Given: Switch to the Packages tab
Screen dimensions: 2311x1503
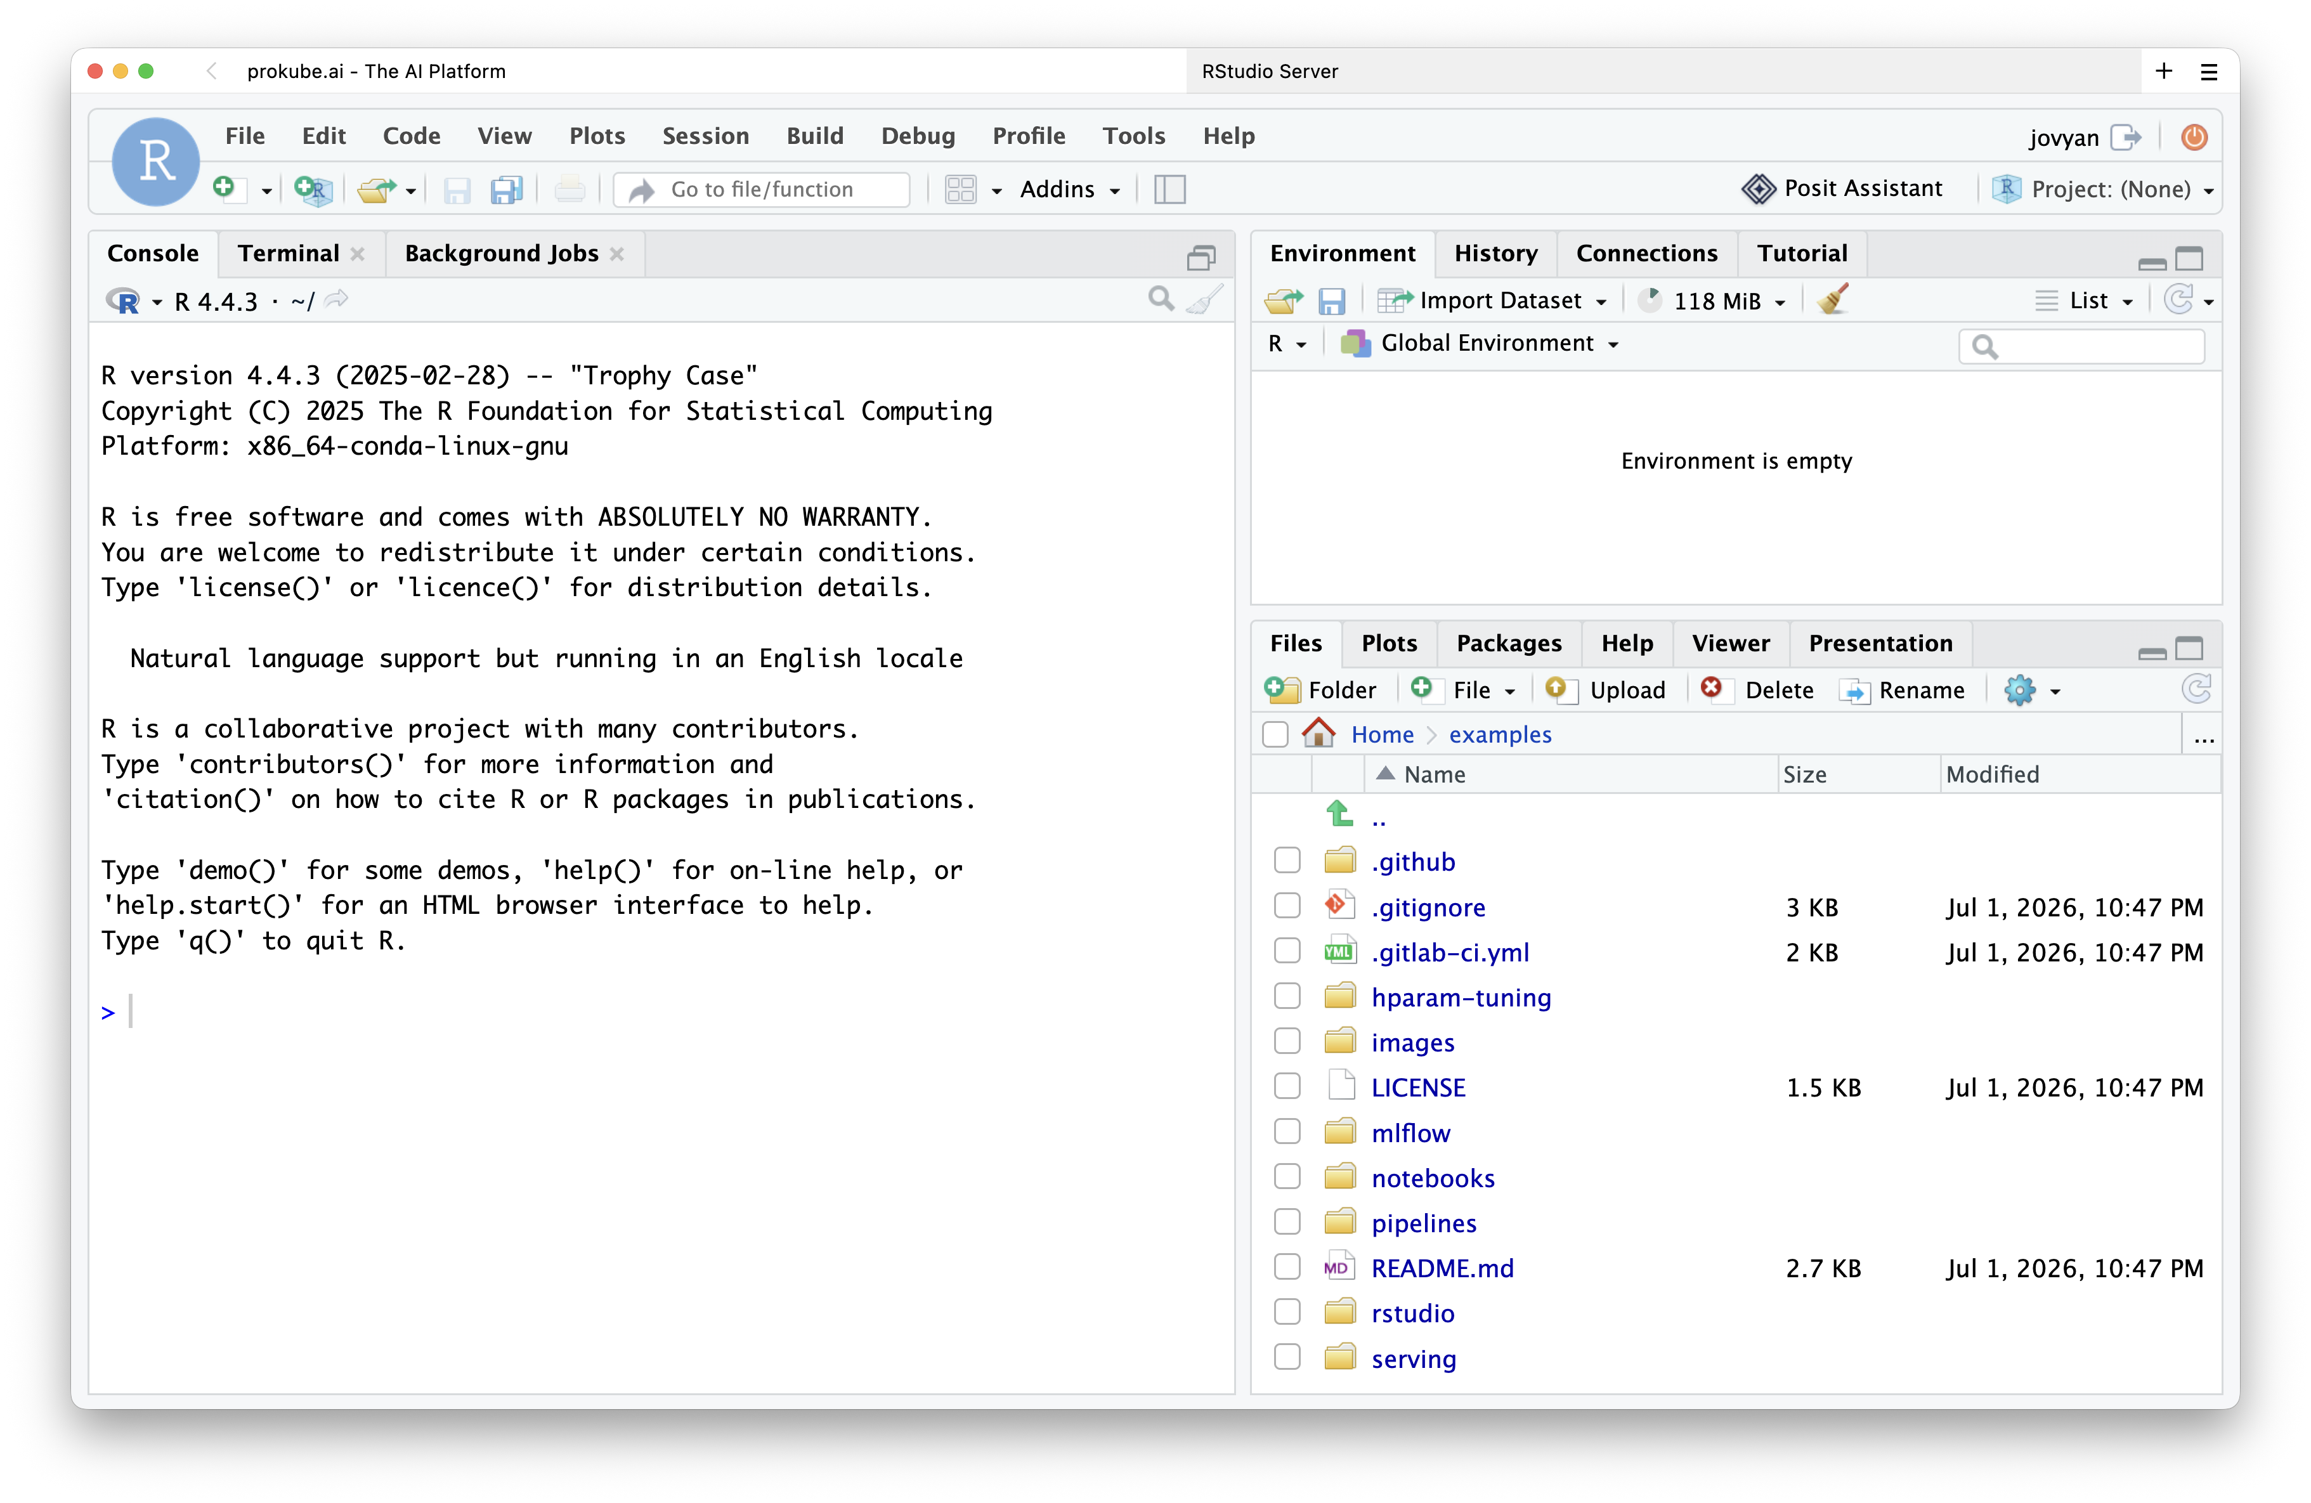Looking at the screenshot, I should click(1509, 643).
